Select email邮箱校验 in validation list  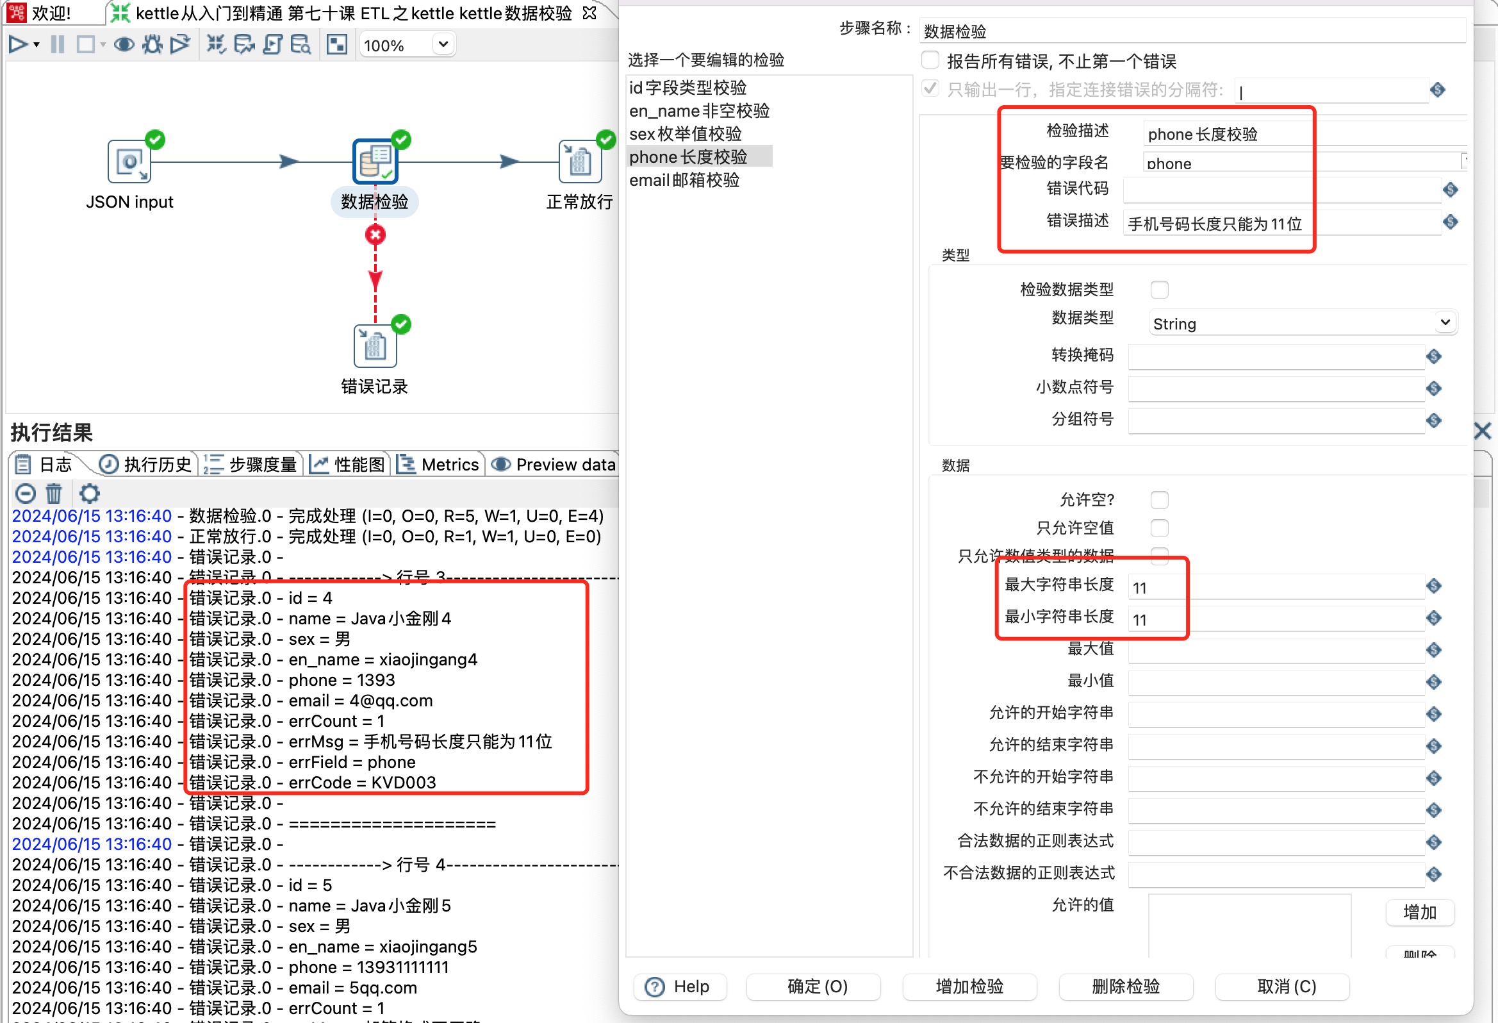[x=684, y=180]
